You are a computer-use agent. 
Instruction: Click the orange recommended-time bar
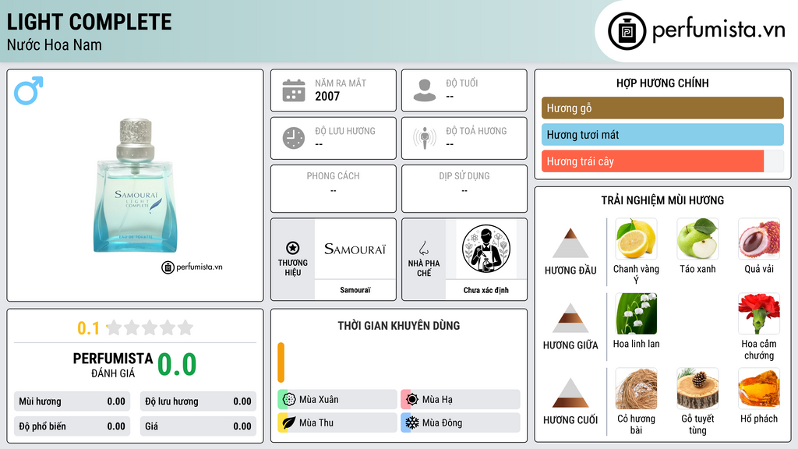[281, 362]
